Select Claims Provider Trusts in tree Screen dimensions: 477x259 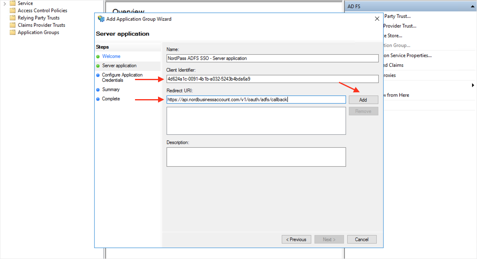point(41,25)
